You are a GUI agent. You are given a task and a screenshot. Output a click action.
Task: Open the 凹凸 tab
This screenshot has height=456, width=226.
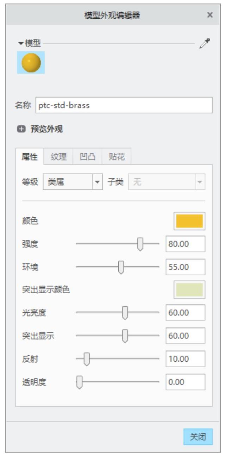coord(87,157)
